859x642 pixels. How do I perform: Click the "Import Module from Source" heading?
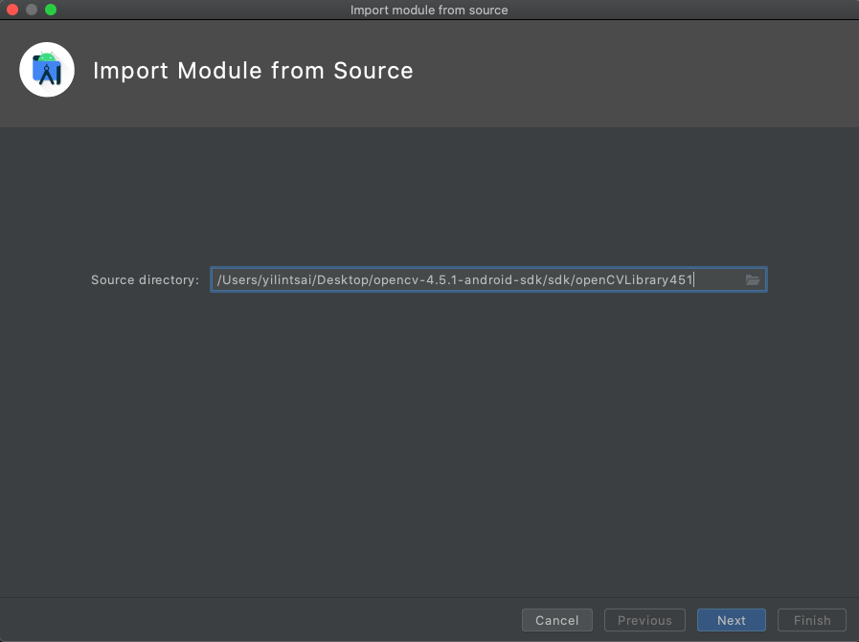click(253, 71)
